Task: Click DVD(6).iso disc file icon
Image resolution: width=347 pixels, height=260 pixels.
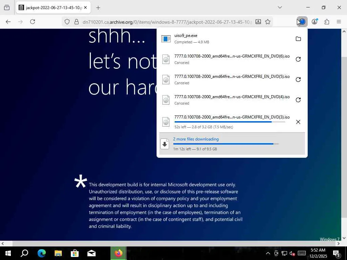Action: 166,59
